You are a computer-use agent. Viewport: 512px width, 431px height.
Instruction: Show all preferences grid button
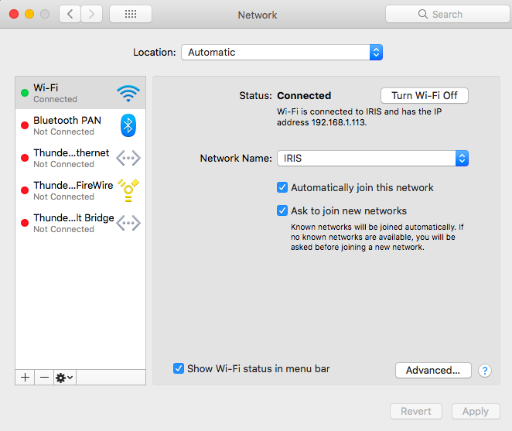click(131, 14)
